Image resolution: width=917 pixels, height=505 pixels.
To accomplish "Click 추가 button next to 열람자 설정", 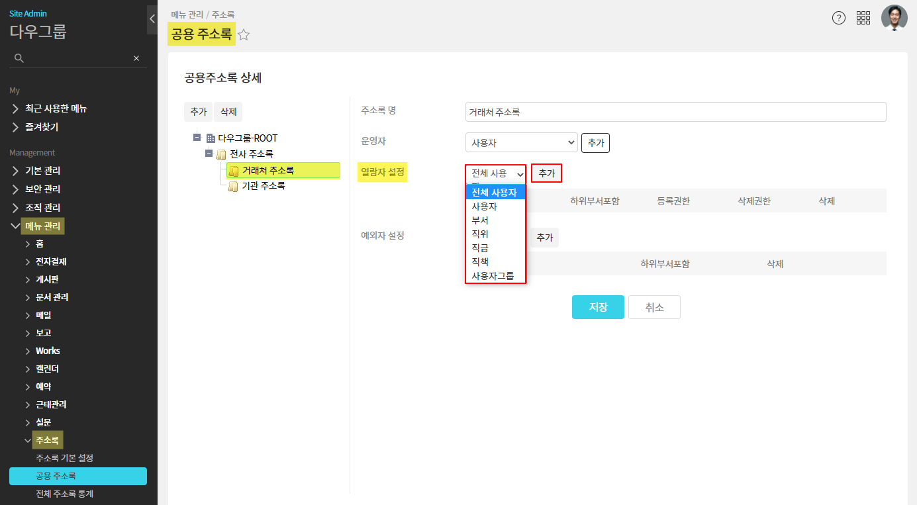I will click(546, 173).
